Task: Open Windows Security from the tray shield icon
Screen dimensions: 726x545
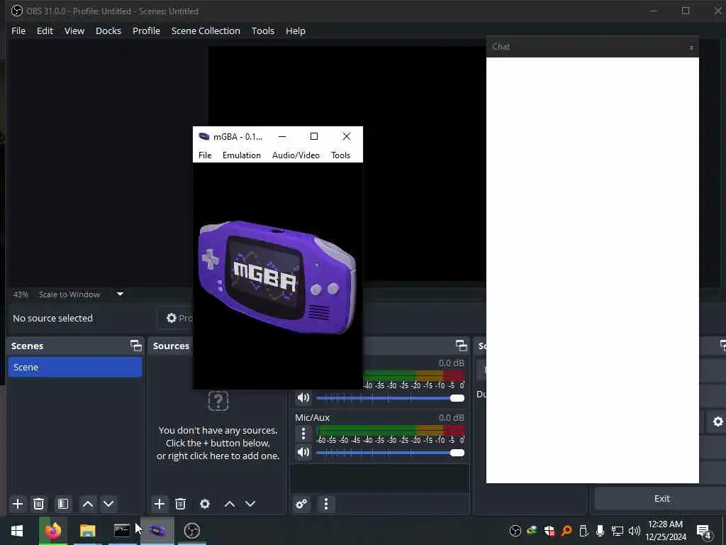Action: [549, 531]
